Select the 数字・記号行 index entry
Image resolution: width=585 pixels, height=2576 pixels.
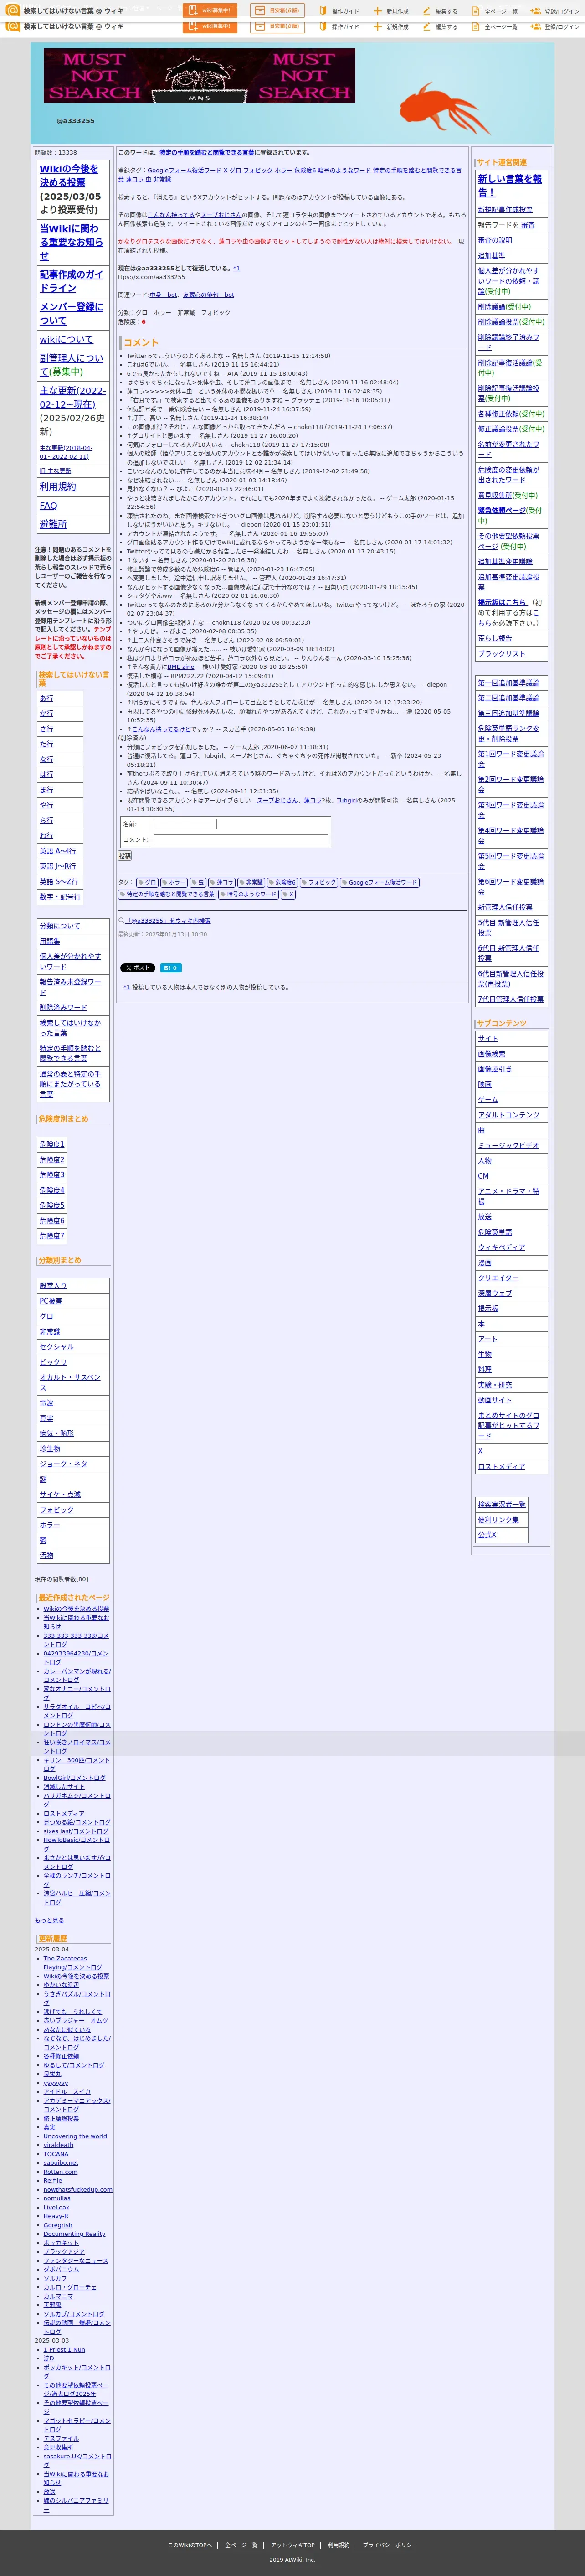point(60,897)
